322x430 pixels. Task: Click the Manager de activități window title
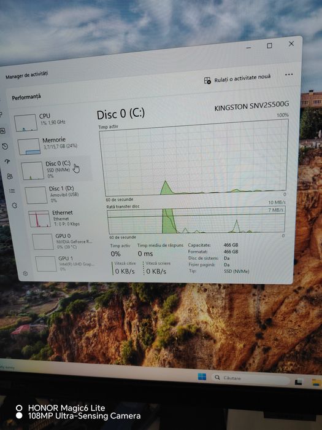(27, 75)
